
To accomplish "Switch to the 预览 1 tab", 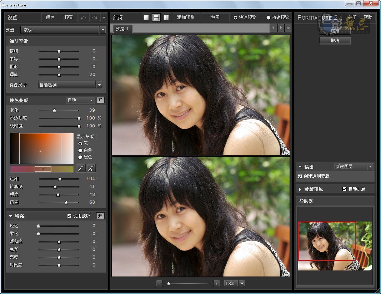I will [x=122, y=29].
